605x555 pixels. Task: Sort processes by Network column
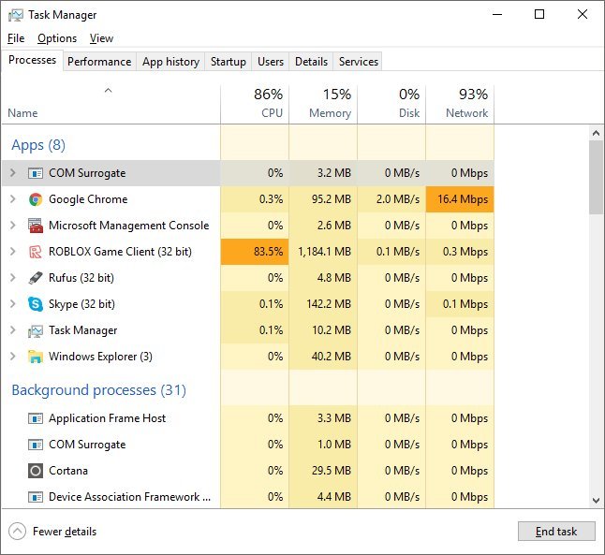(x=460, y=104)
